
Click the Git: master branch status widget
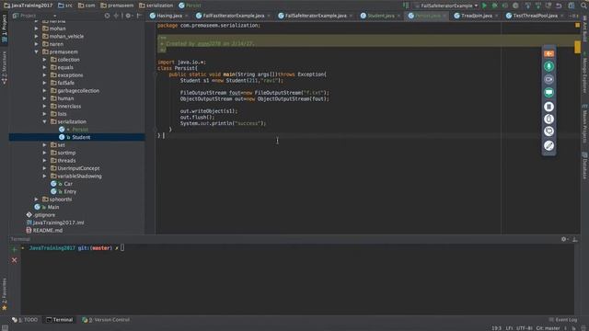click(x=548, y=328)
